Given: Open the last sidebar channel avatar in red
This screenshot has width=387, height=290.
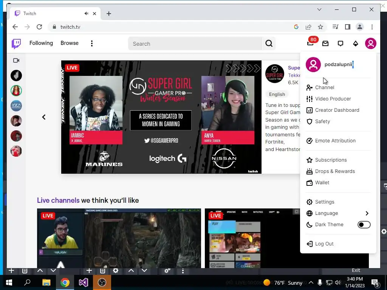Looking at the screenshot, I should (16, 151).
